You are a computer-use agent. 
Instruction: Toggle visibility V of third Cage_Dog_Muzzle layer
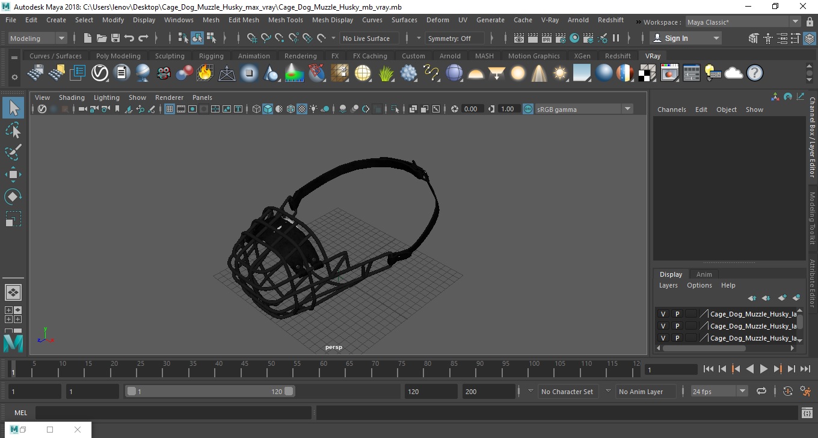click(663, 338)
